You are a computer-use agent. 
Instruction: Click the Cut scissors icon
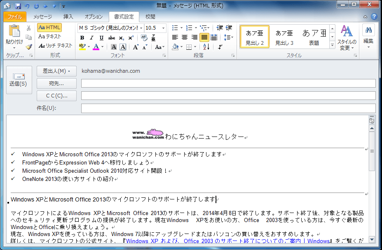click(x=29, y=28)
